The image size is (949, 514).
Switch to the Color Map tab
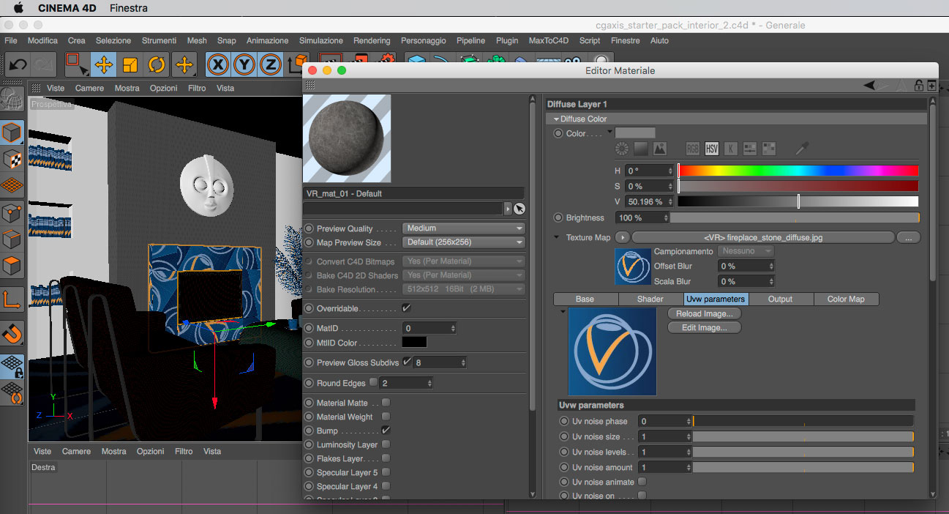846,299
